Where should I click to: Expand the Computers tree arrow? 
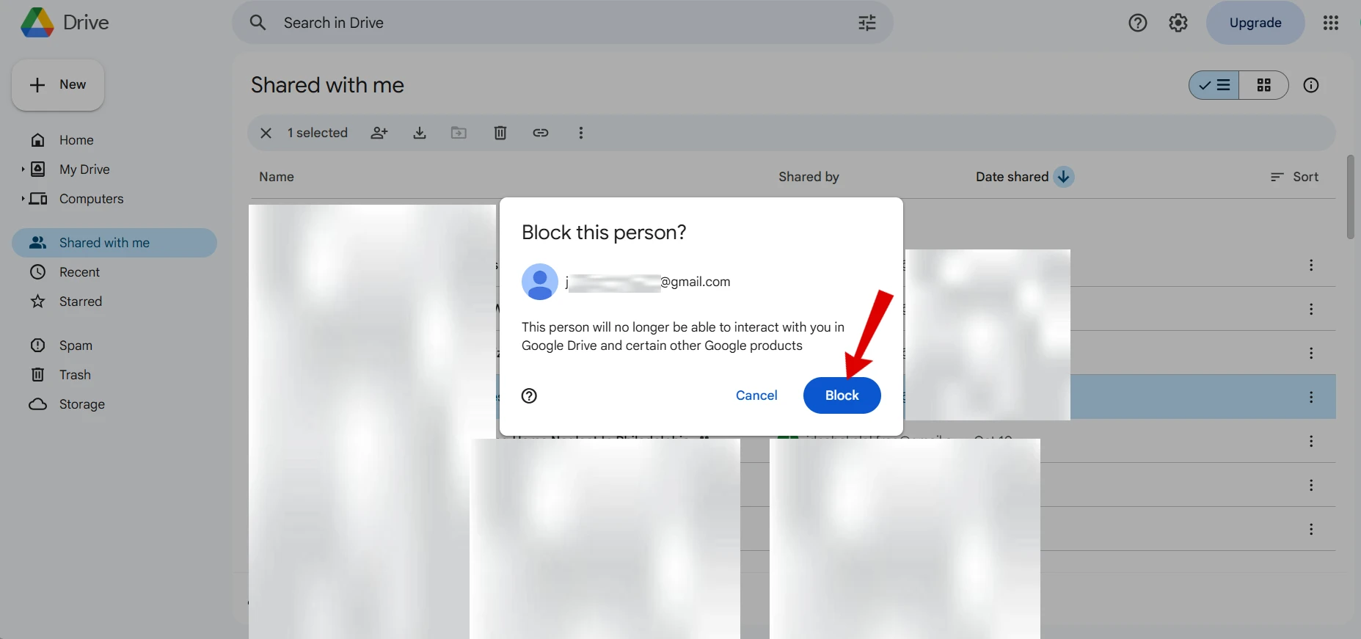pos(23,199)
